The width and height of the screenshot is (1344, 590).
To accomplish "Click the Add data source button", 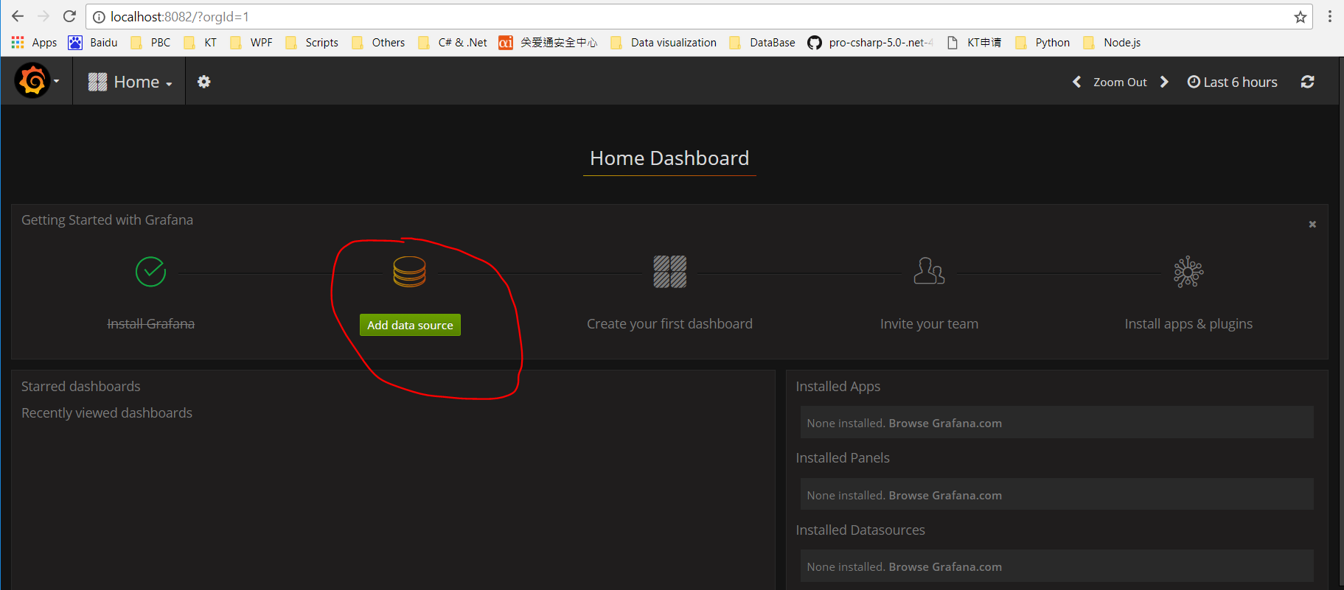I will pos(410,325).
